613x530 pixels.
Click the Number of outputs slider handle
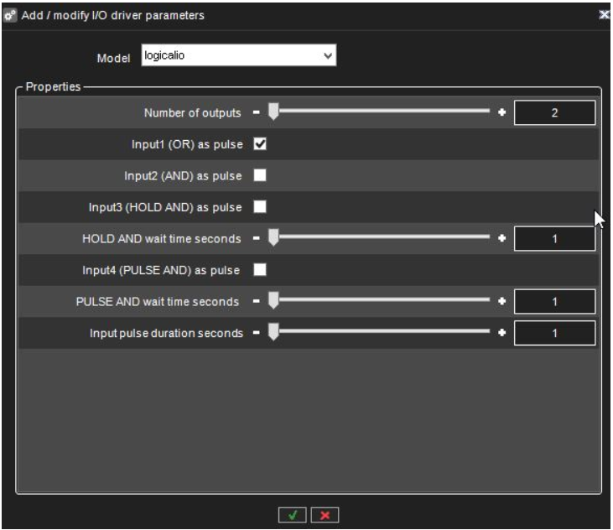(273, 112)
